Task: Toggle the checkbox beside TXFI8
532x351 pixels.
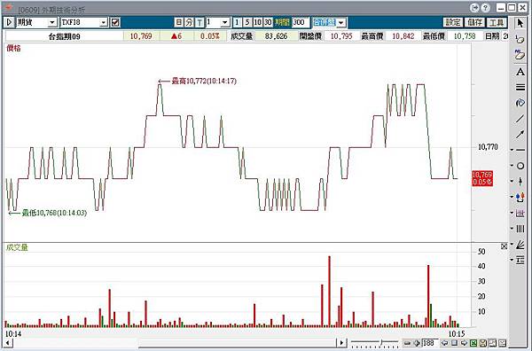Action: coord(115,22)
